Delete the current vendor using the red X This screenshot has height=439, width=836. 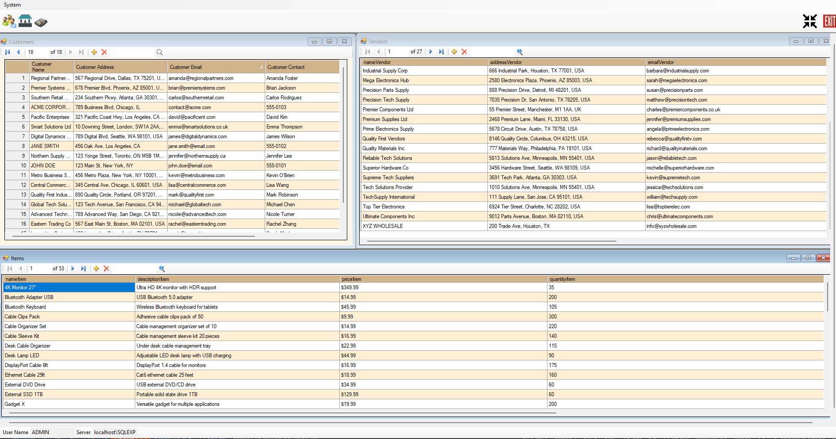click(x=464, y=52)
